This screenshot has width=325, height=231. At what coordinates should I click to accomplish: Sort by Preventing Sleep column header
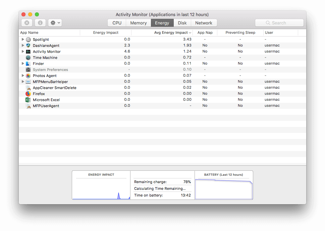240,32
